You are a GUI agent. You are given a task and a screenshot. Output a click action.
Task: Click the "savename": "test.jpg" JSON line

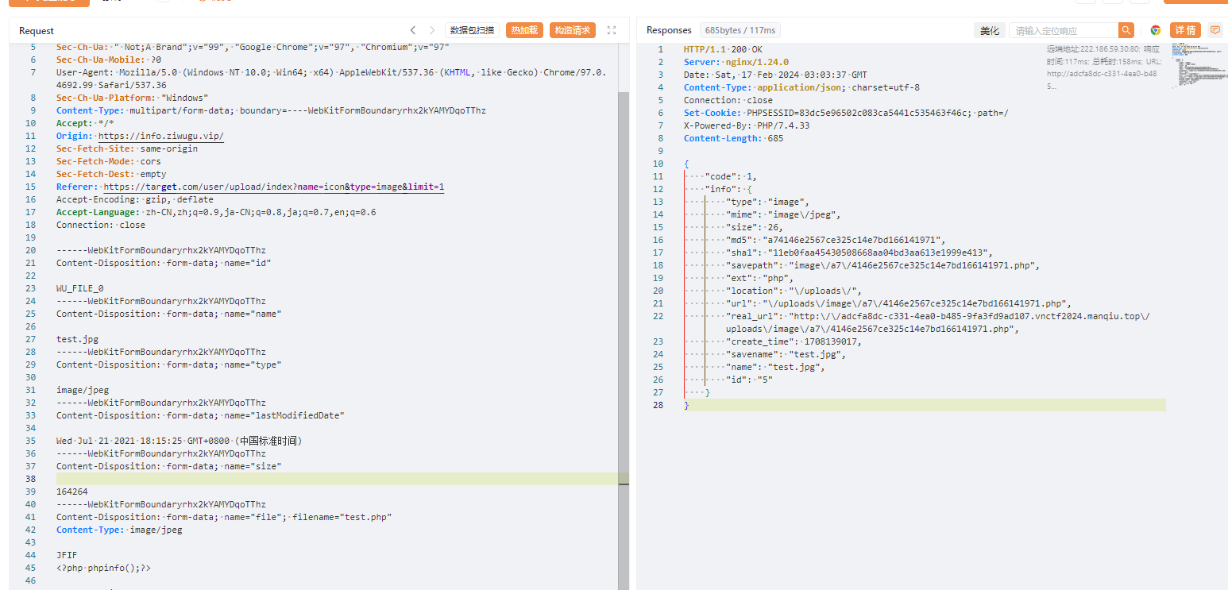tap(786, 354)
